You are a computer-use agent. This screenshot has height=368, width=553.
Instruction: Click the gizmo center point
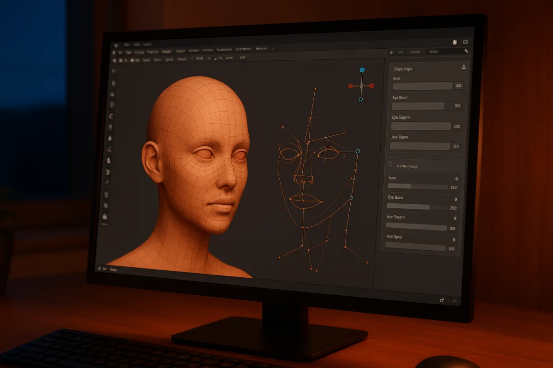(361, 86)
